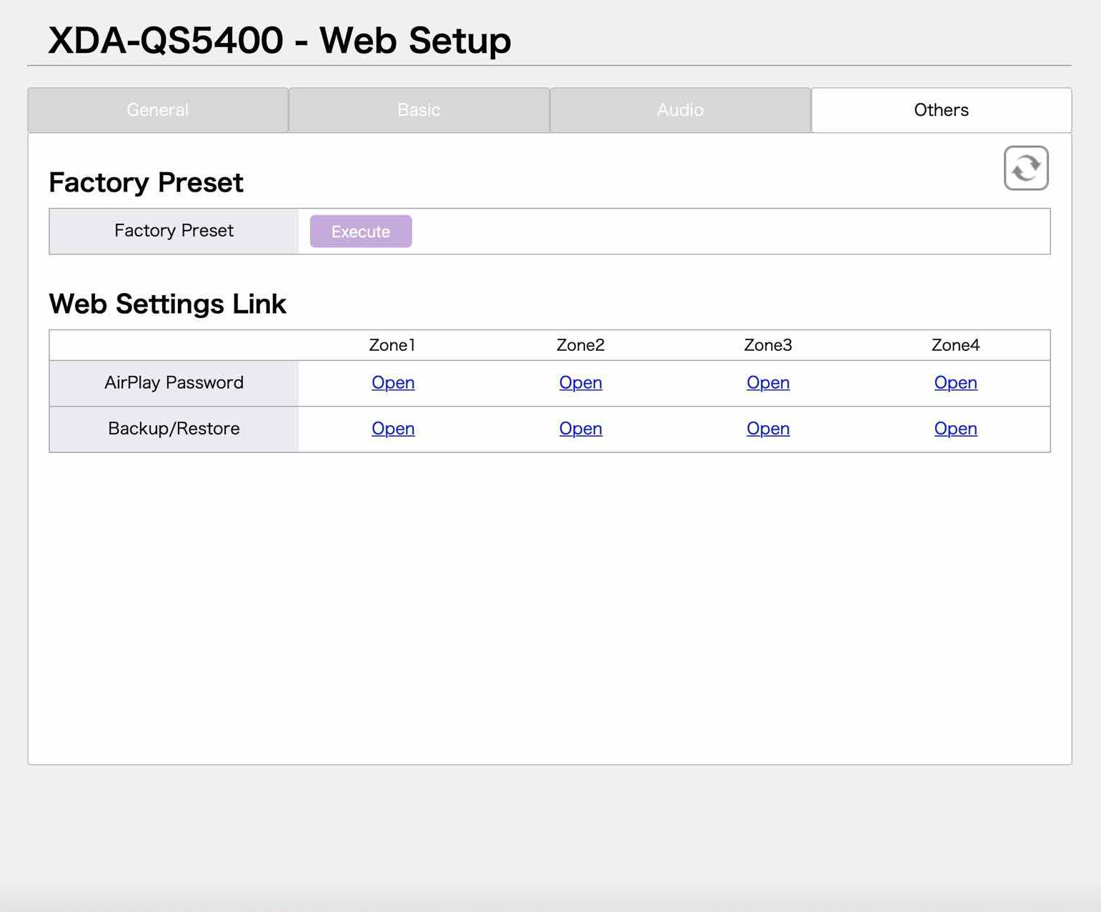Click the AirPlay Password row label
Image resolution: width=1101 pixels, height=912 pixels.
pyautogui.click(x=174, y=383)
